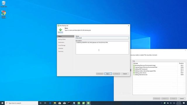Select the Destination wizard step

click(x=61, y=42)
